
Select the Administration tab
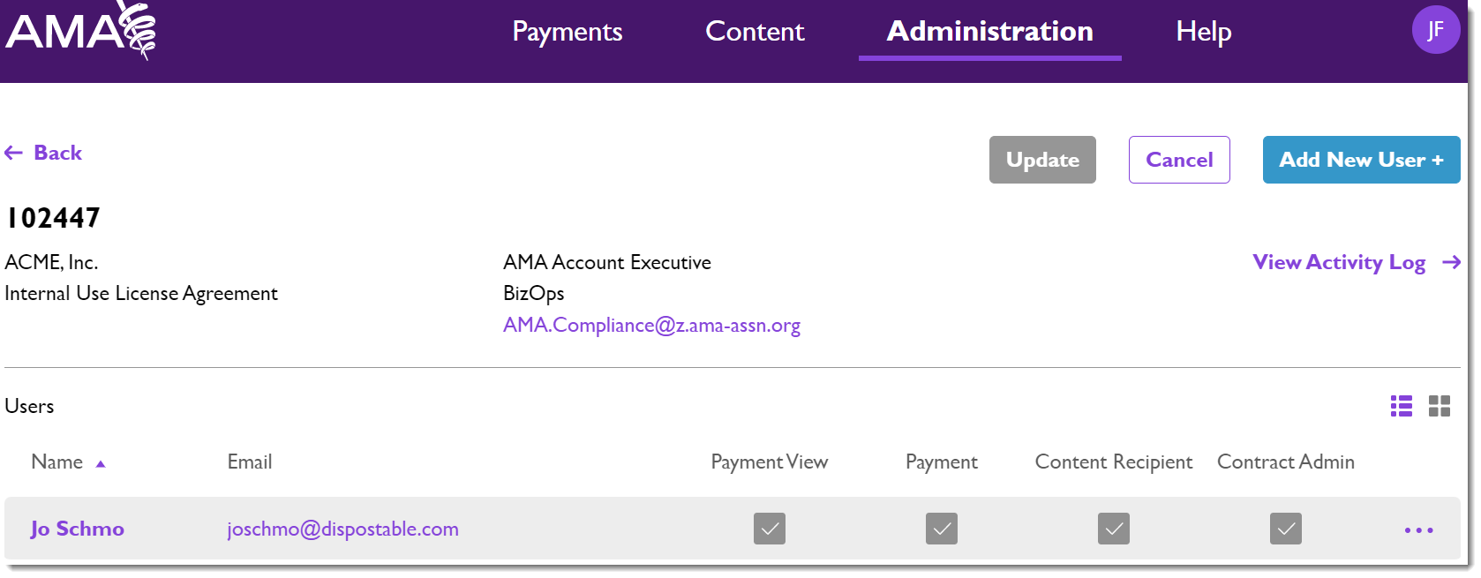click(989, 32)
